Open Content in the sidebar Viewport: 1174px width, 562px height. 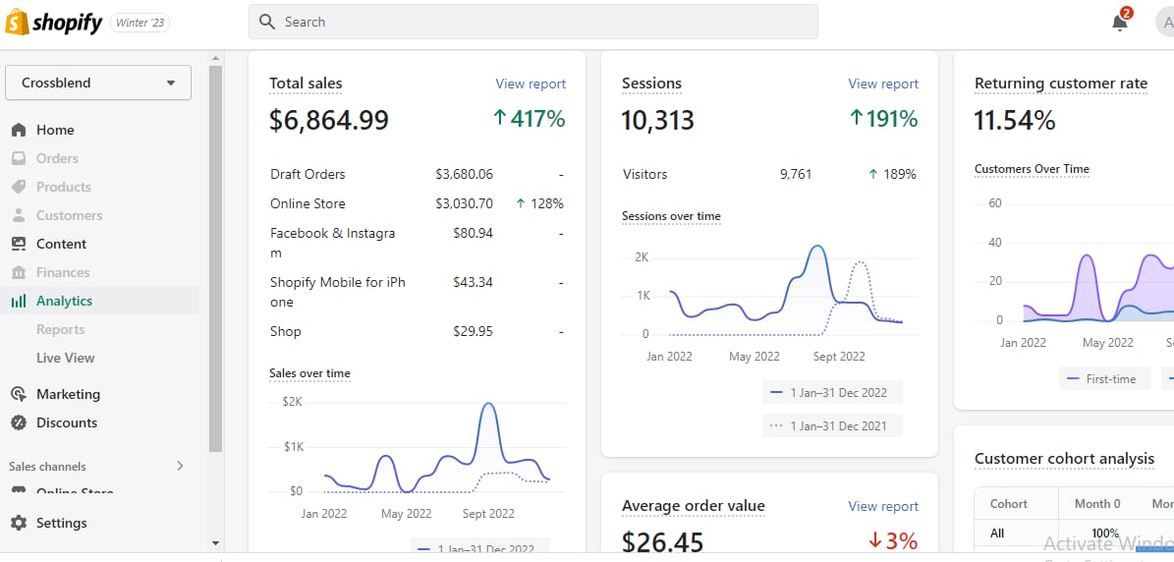[61, 244]
